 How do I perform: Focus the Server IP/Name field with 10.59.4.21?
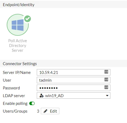point(74,72)
